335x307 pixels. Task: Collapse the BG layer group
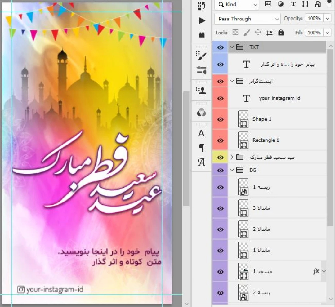click(232, 170)
